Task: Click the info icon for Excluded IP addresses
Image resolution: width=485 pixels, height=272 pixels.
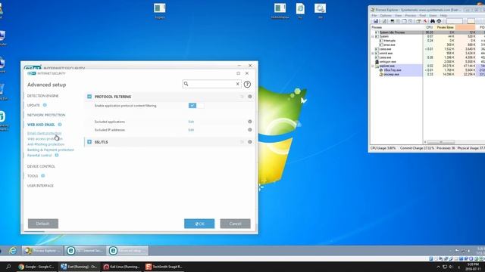Action: [x=250, y=130]
